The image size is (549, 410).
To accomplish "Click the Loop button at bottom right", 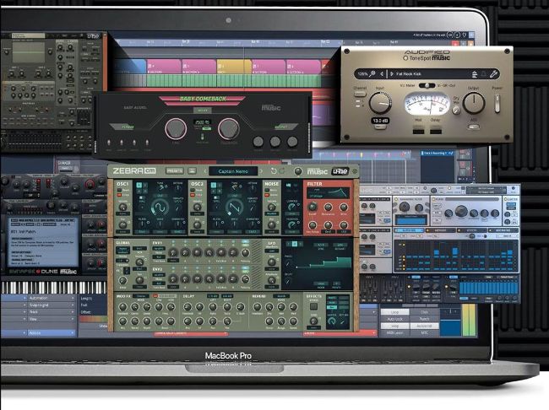I will tap(394, 312).
